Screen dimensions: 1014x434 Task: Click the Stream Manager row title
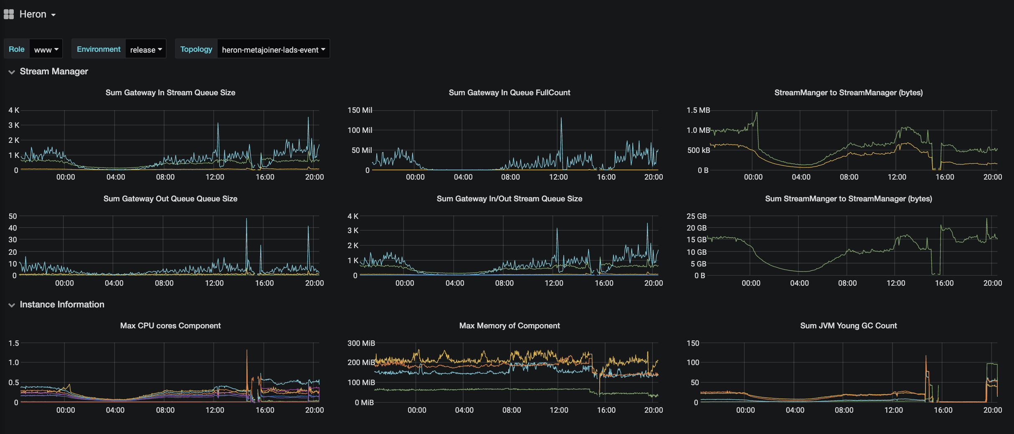click(54, 71)
